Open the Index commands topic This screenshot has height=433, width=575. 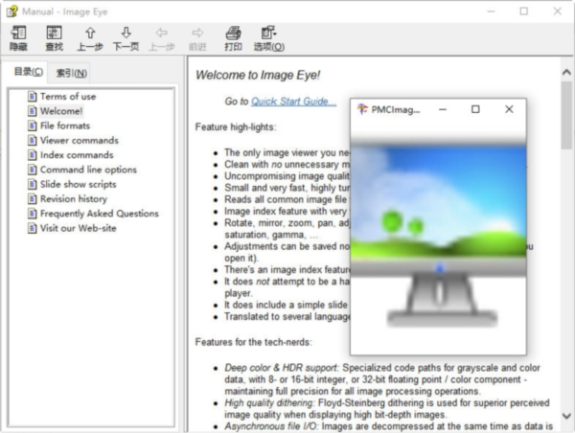77,155
